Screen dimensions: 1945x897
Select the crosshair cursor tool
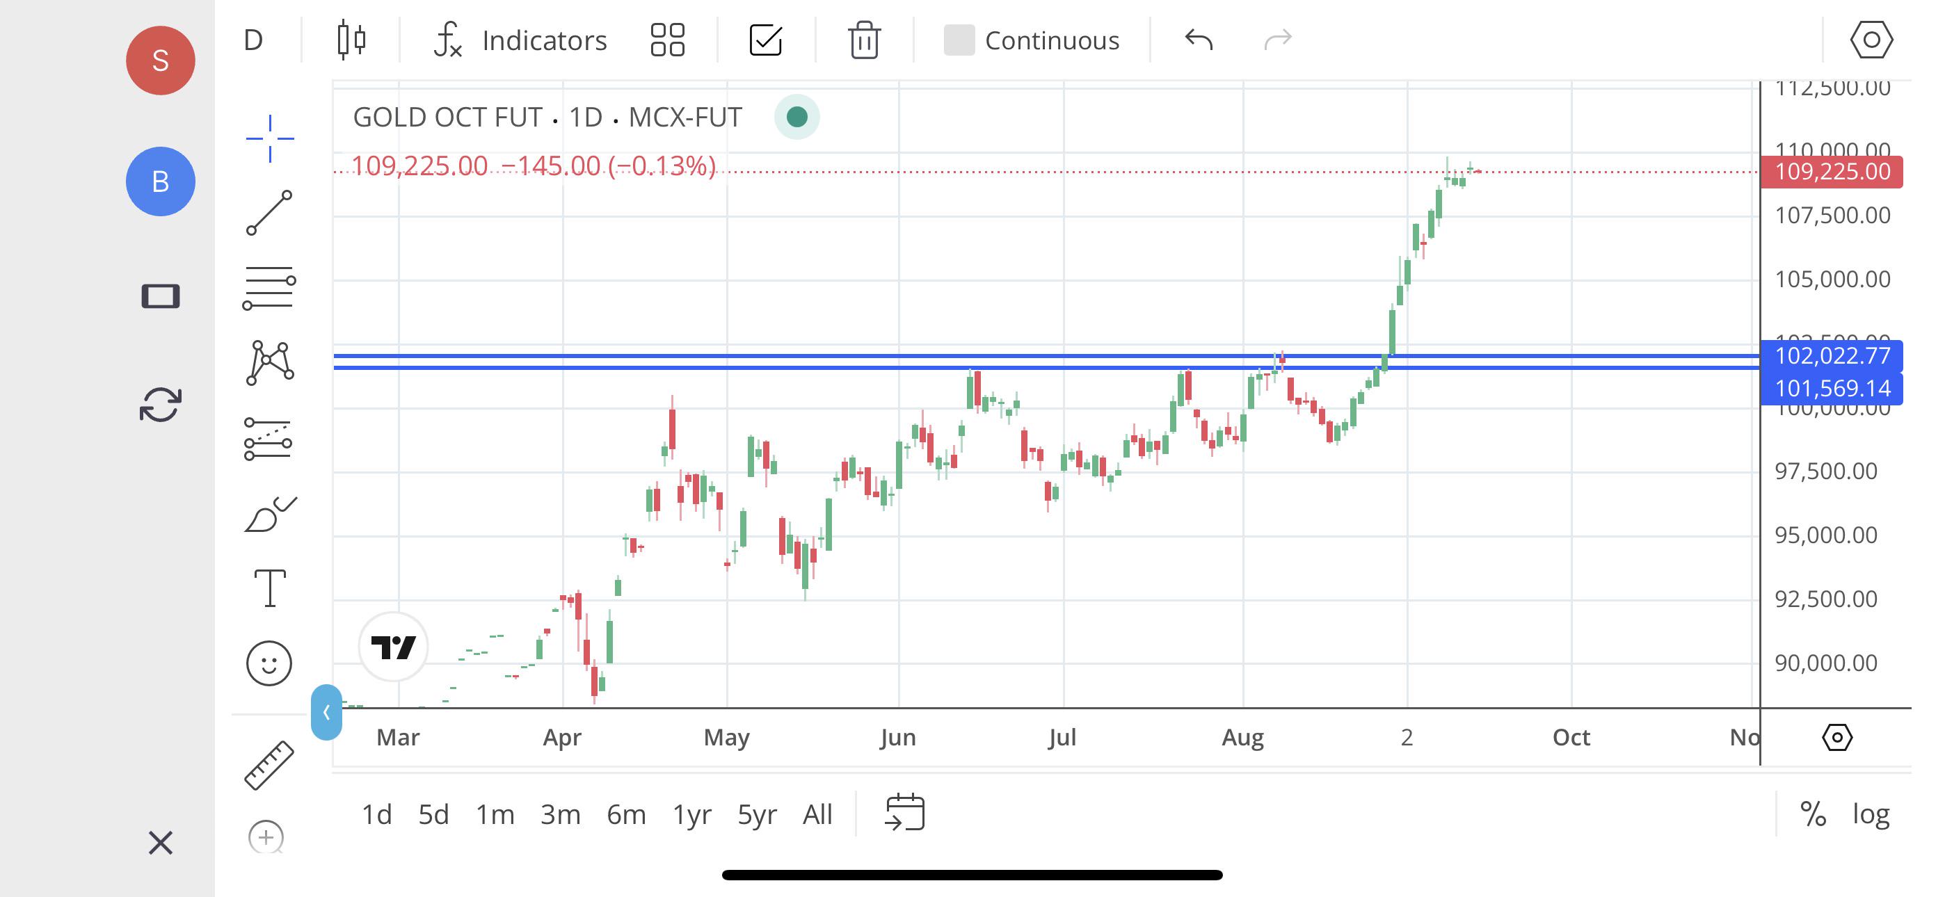(x=269, y=139)
